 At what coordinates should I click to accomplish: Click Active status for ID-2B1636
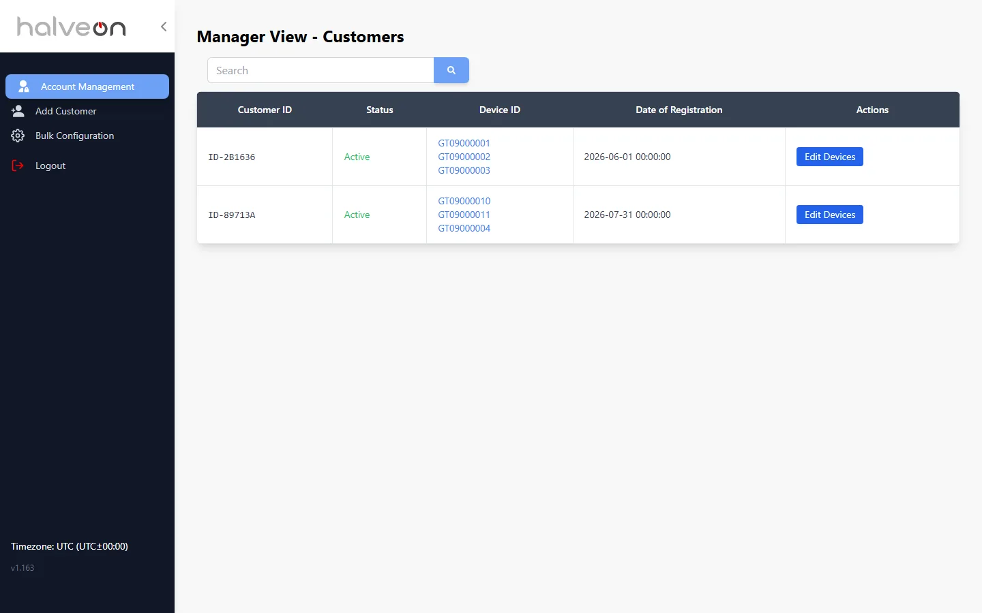point(357,157)
